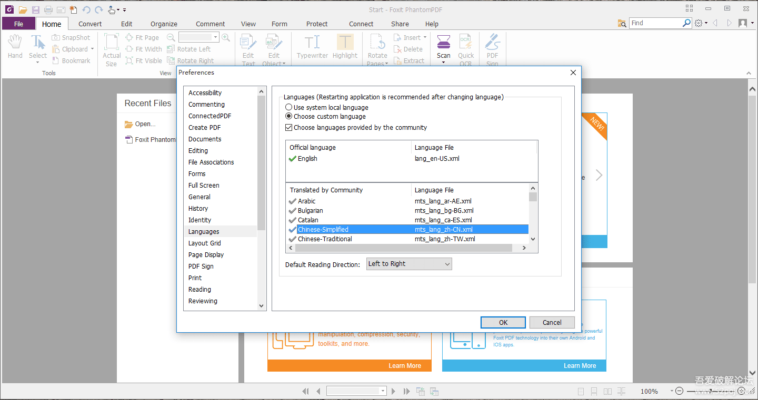The width and height of the screenshot is (758, 400).
Task: Toggle Choose languages provided by the community
Action: (288, 128)
